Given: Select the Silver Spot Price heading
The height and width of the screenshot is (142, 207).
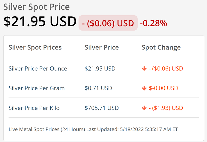Looking at the screenshot, I should coord(36,7).
